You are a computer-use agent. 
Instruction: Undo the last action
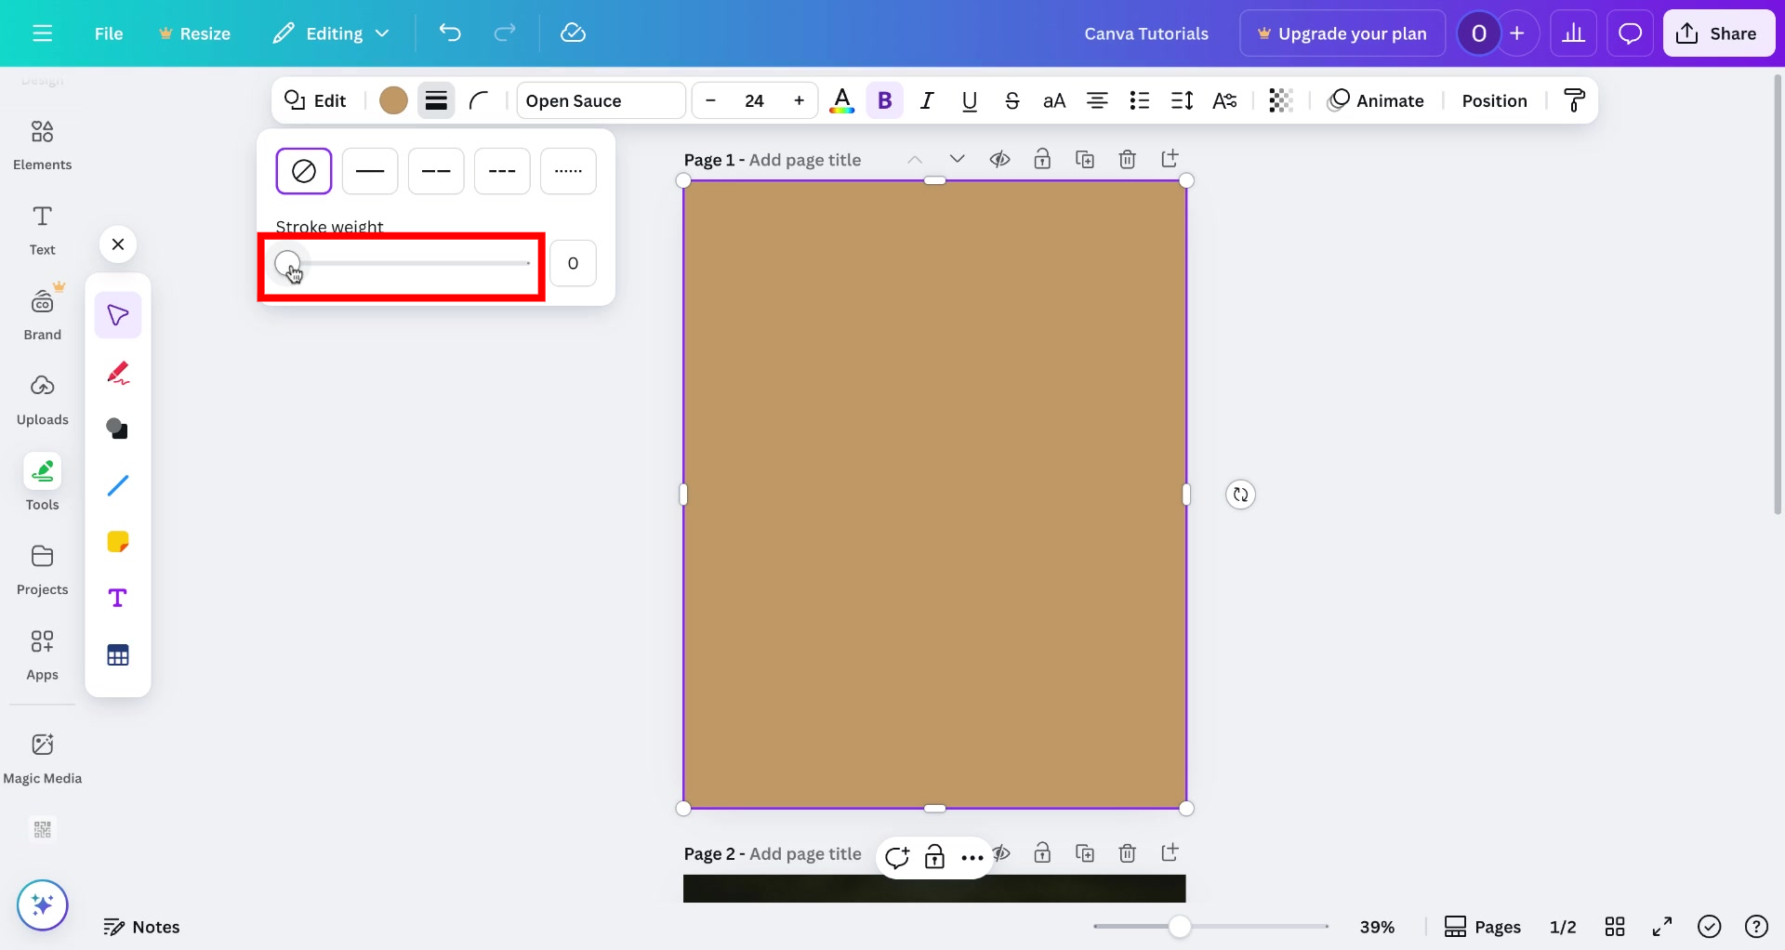tap(451, 33)
